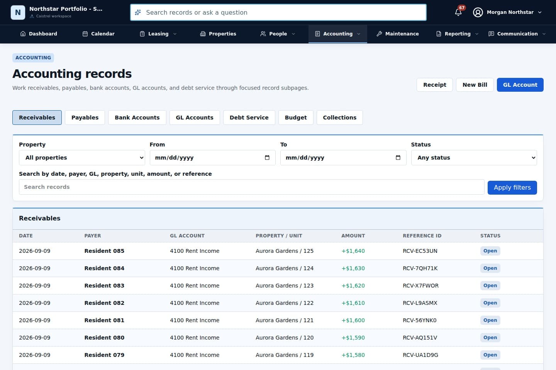This screenshot has width=556, height=370.
Task: Open Maintenance in navigation
Action: (398, 34)
